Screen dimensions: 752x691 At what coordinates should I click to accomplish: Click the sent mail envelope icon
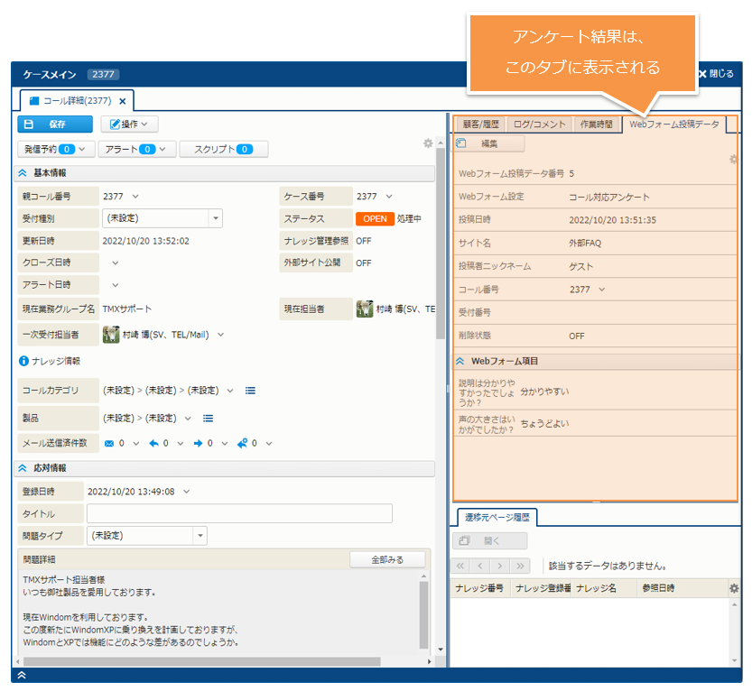(x=109, y=443)
